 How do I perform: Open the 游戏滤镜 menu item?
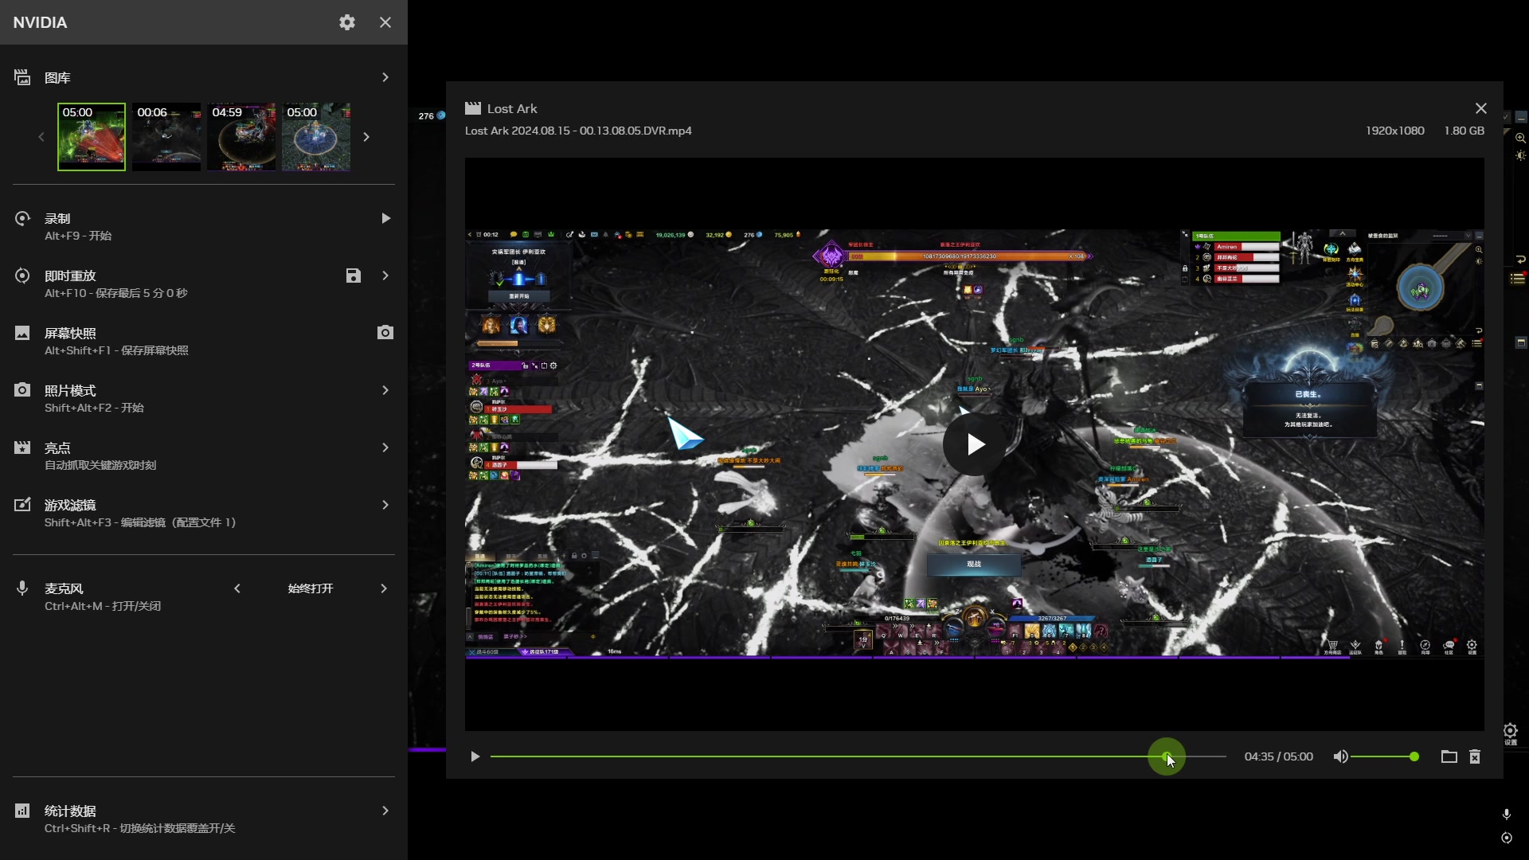(204, 513)
